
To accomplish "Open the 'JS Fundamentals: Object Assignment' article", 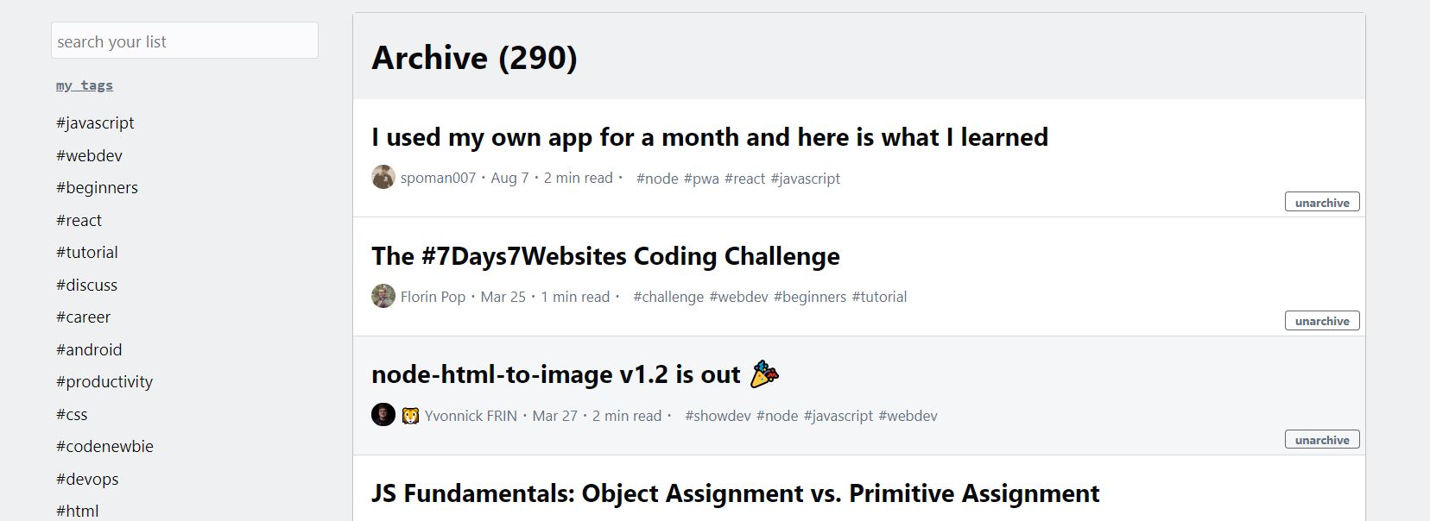I will (x=735, y=493).
